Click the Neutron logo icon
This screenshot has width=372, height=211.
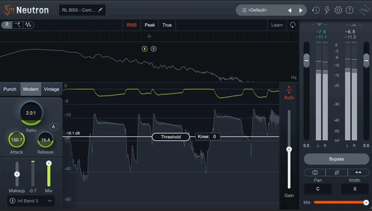[9, 10]
